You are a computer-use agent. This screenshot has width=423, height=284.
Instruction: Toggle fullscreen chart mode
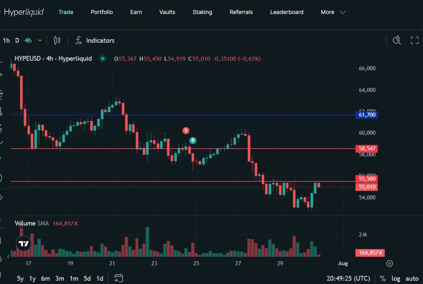(x=414, y=40)
